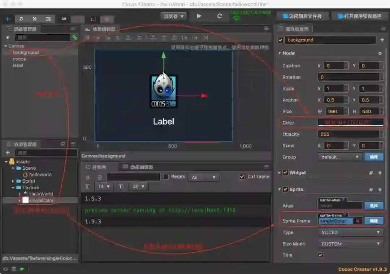This screenshot has height=274, width=390.
Task: Toggle the Widget component checkbox
Action: (285, 173)
